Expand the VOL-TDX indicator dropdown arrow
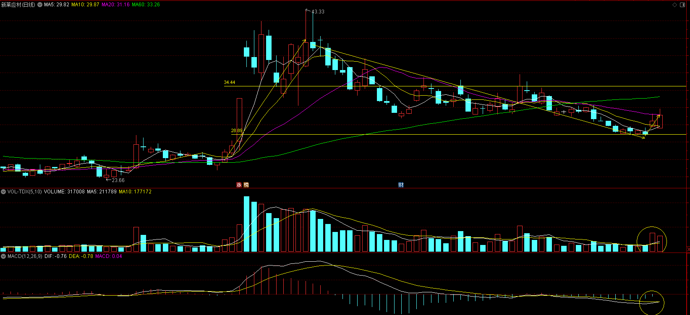 pyautogui.click(x=3, y=192)
